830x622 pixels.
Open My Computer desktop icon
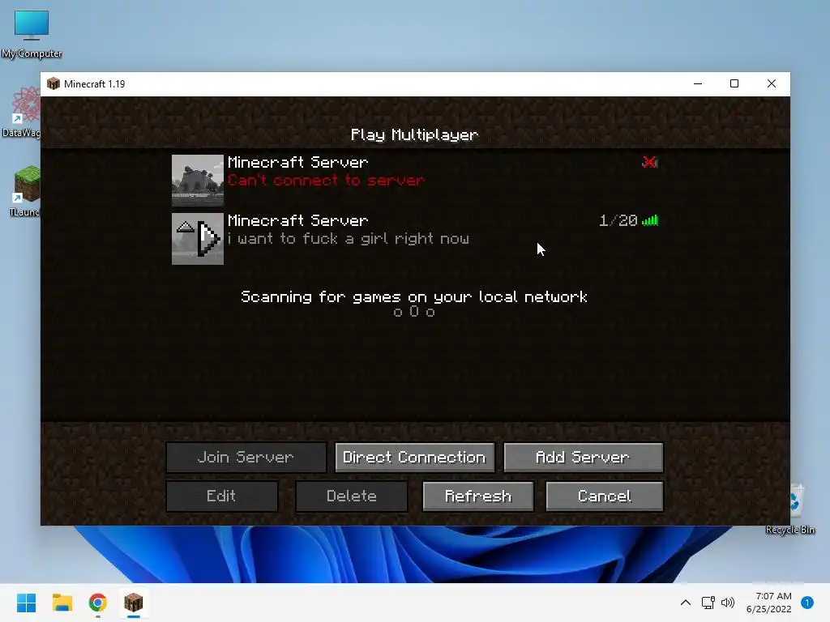click(32, 34)
